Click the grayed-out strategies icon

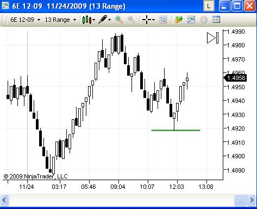pyautogui.click(x=203, y=20)
